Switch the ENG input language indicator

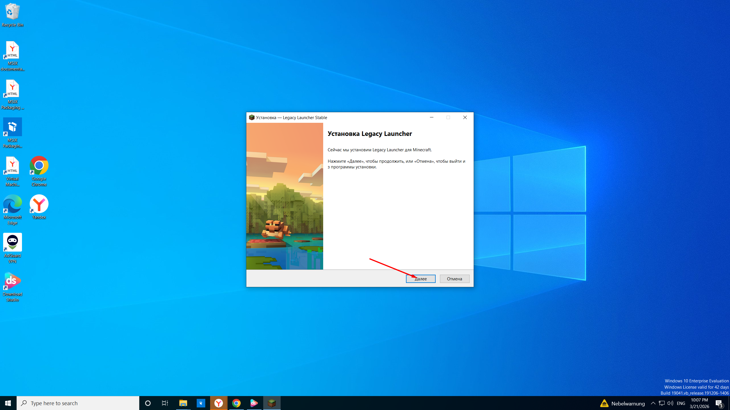pos(681,403)
